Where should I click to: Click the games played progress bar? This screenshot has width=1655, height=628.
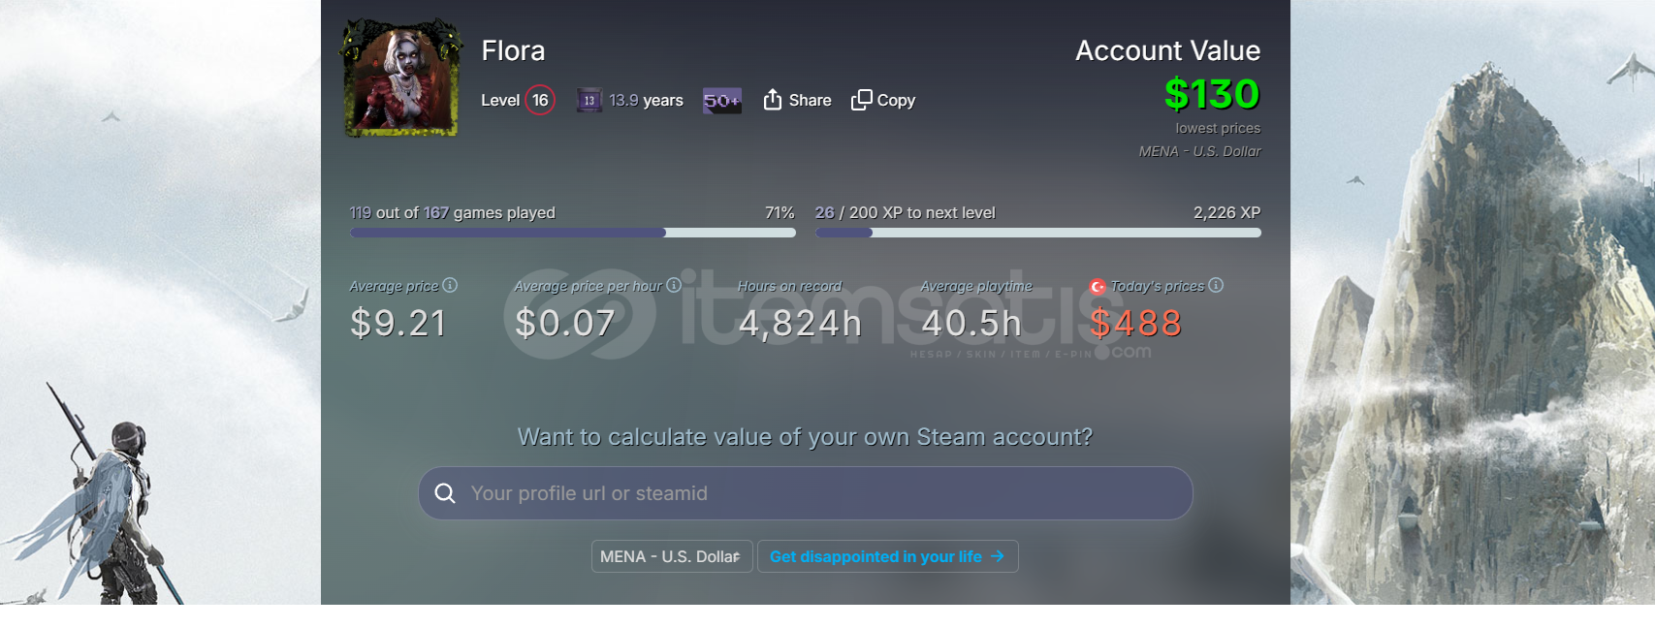click(573, 233)
